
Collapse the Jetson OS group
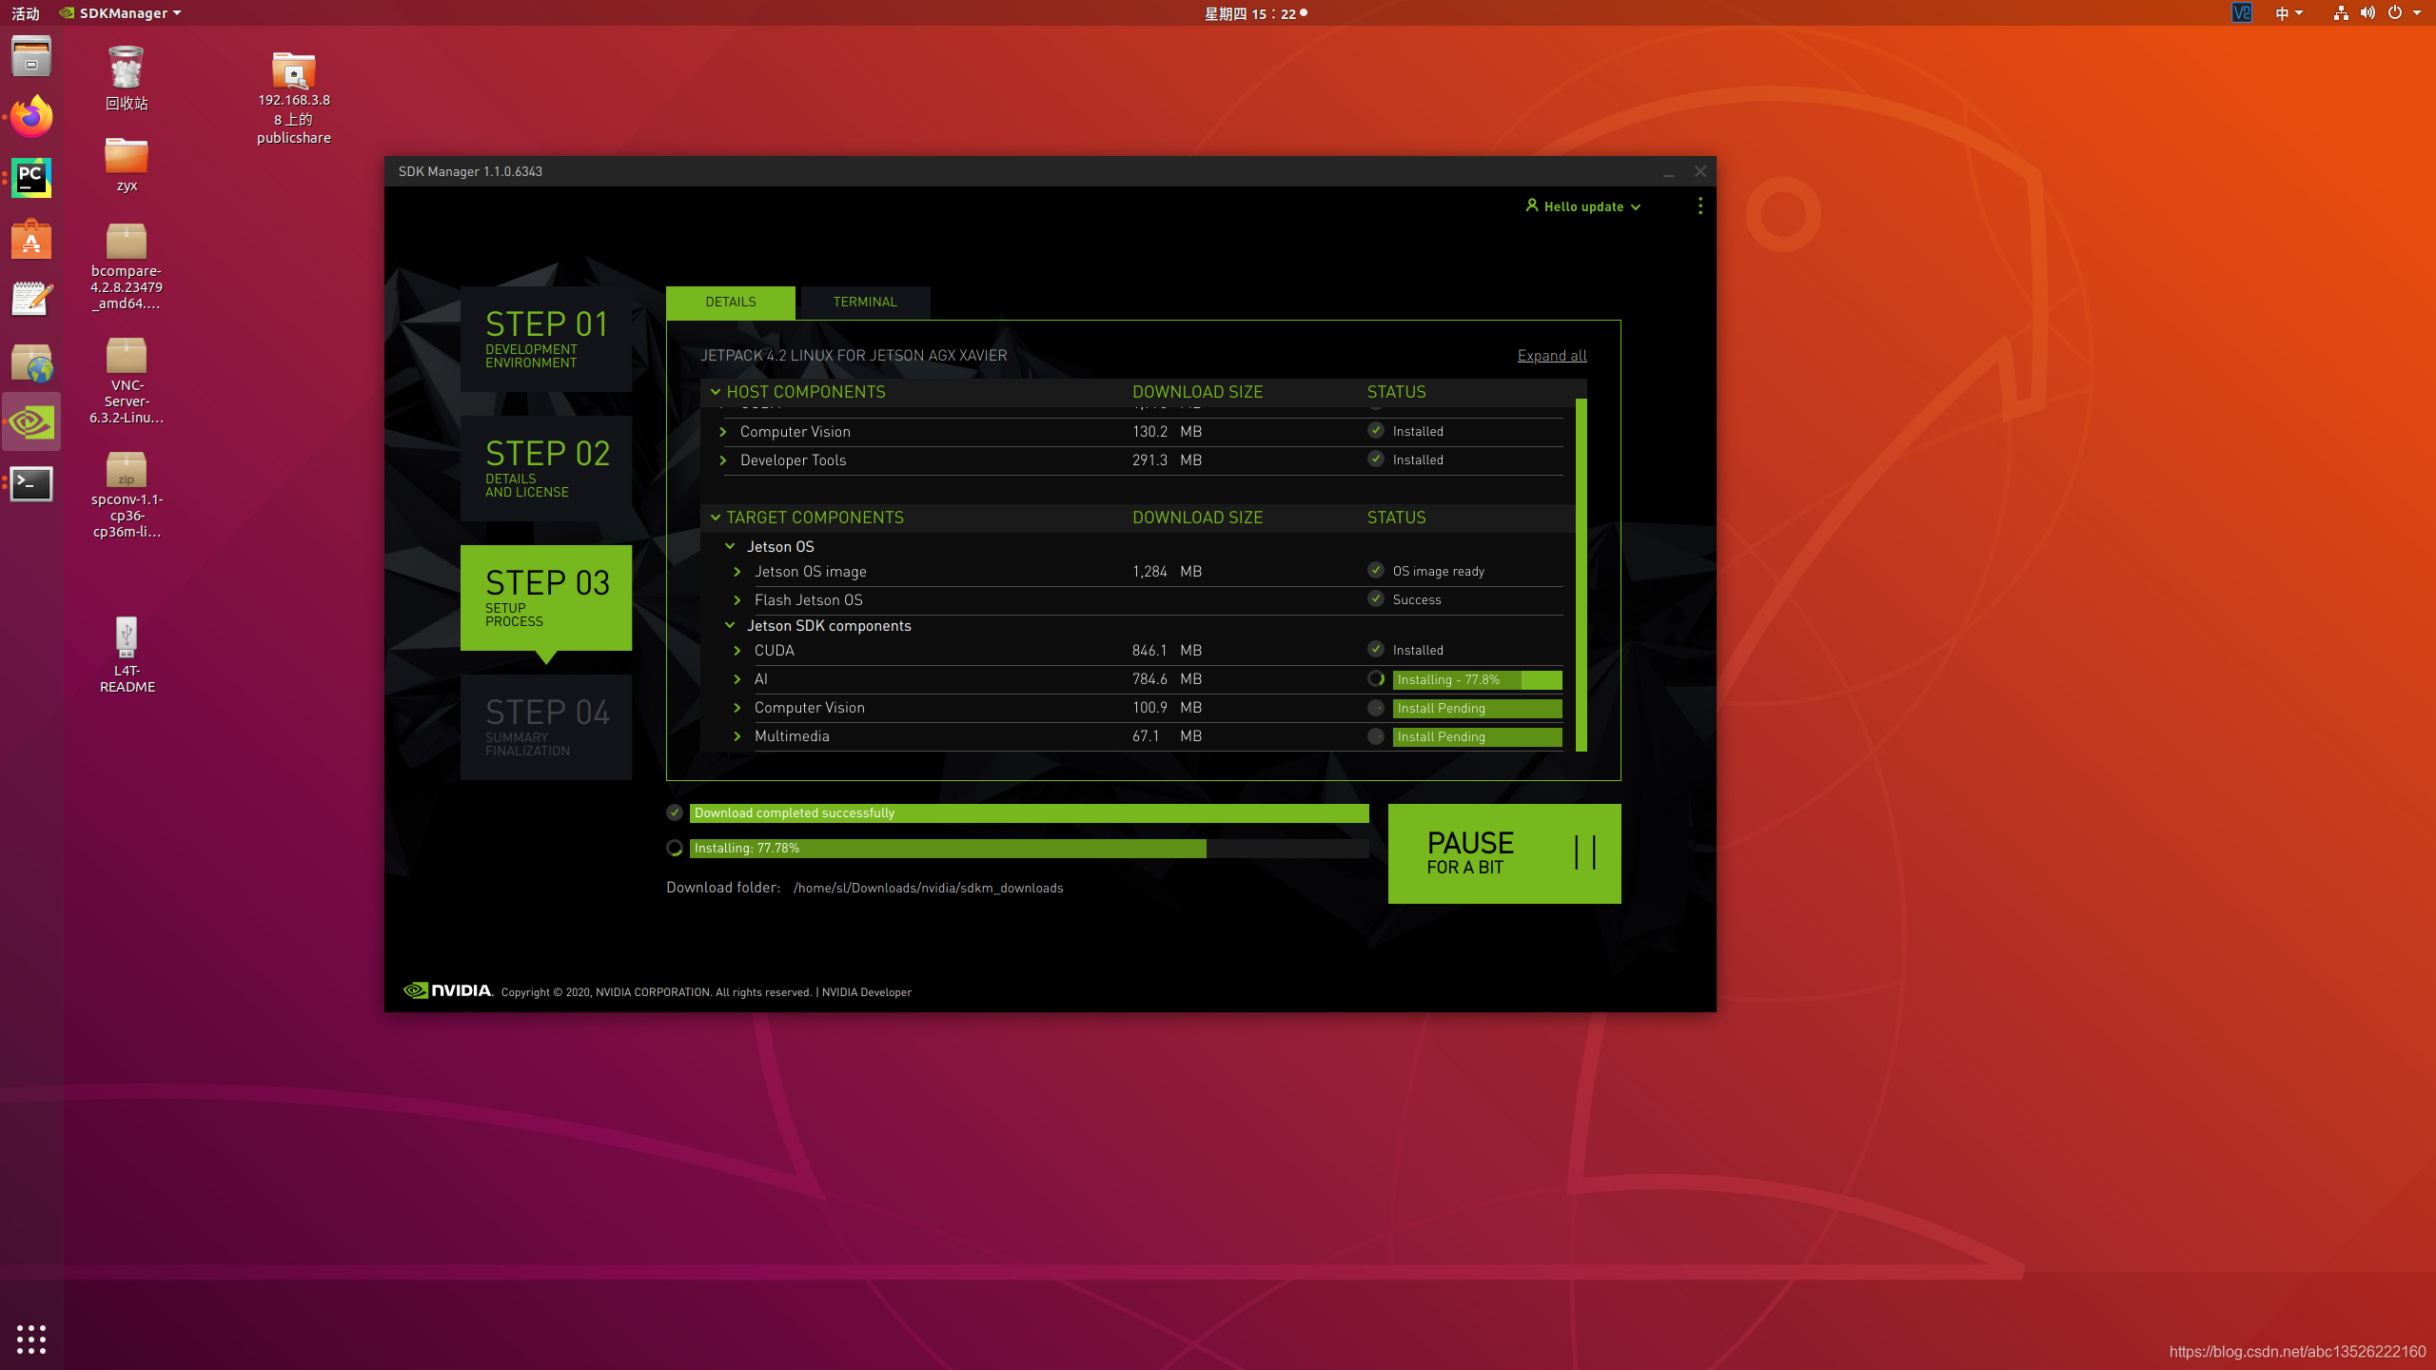pos(730,546)
